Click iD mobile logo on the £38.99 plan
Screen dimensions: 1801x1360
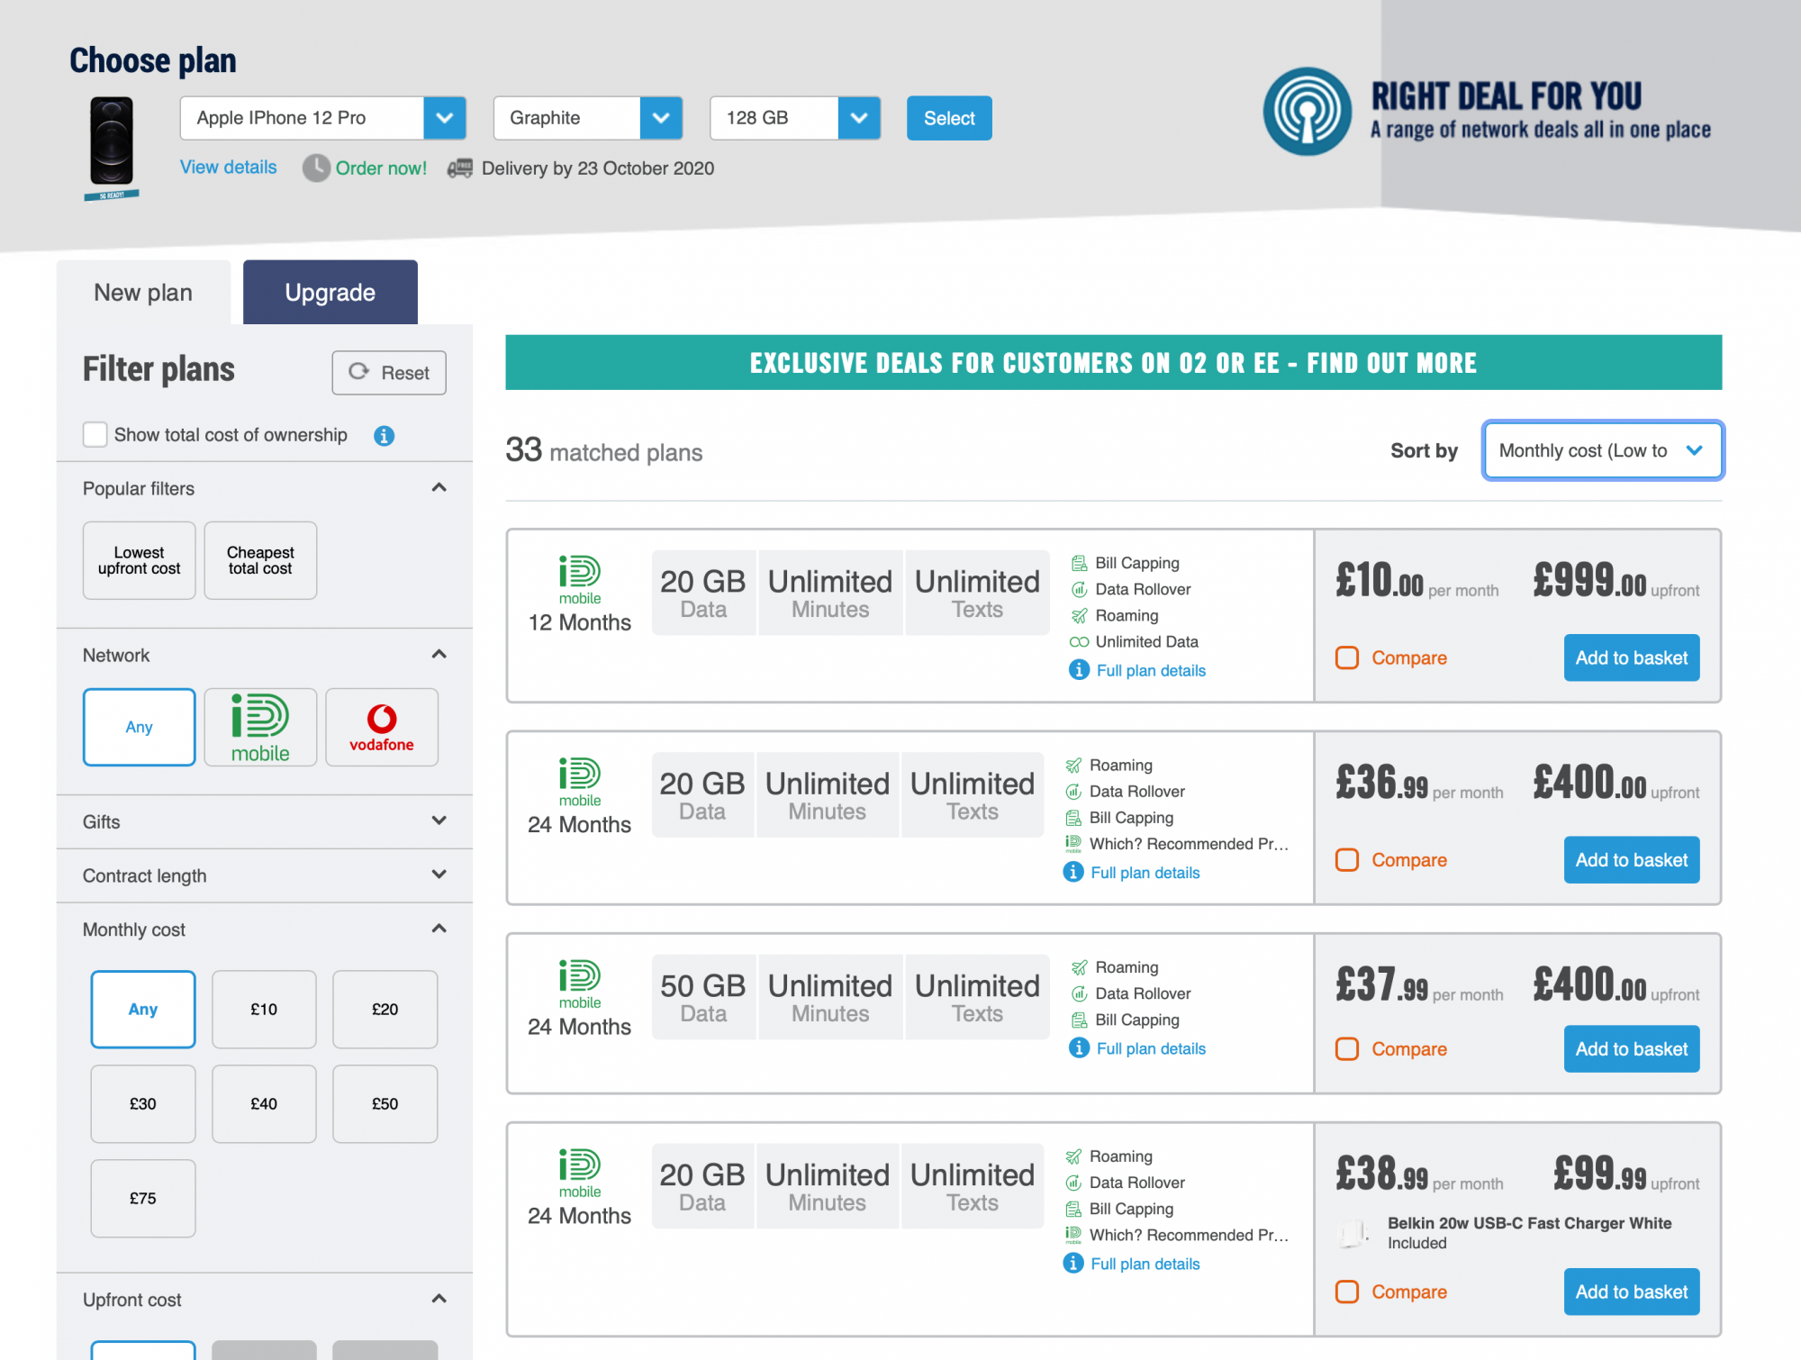coord(580,1174)
